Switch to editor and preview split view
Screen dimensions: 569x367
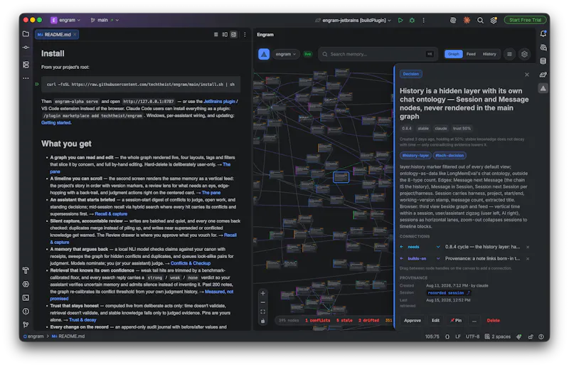pyautogui.click(x=225, y=34)
